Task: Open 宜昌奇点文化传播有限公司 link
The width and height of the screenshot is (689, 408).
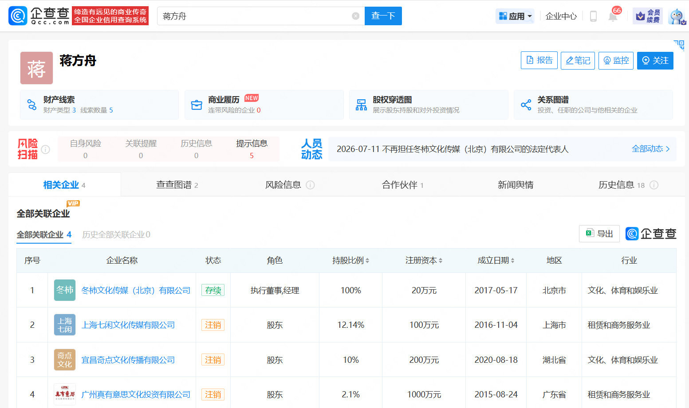Action: point(128,360)
